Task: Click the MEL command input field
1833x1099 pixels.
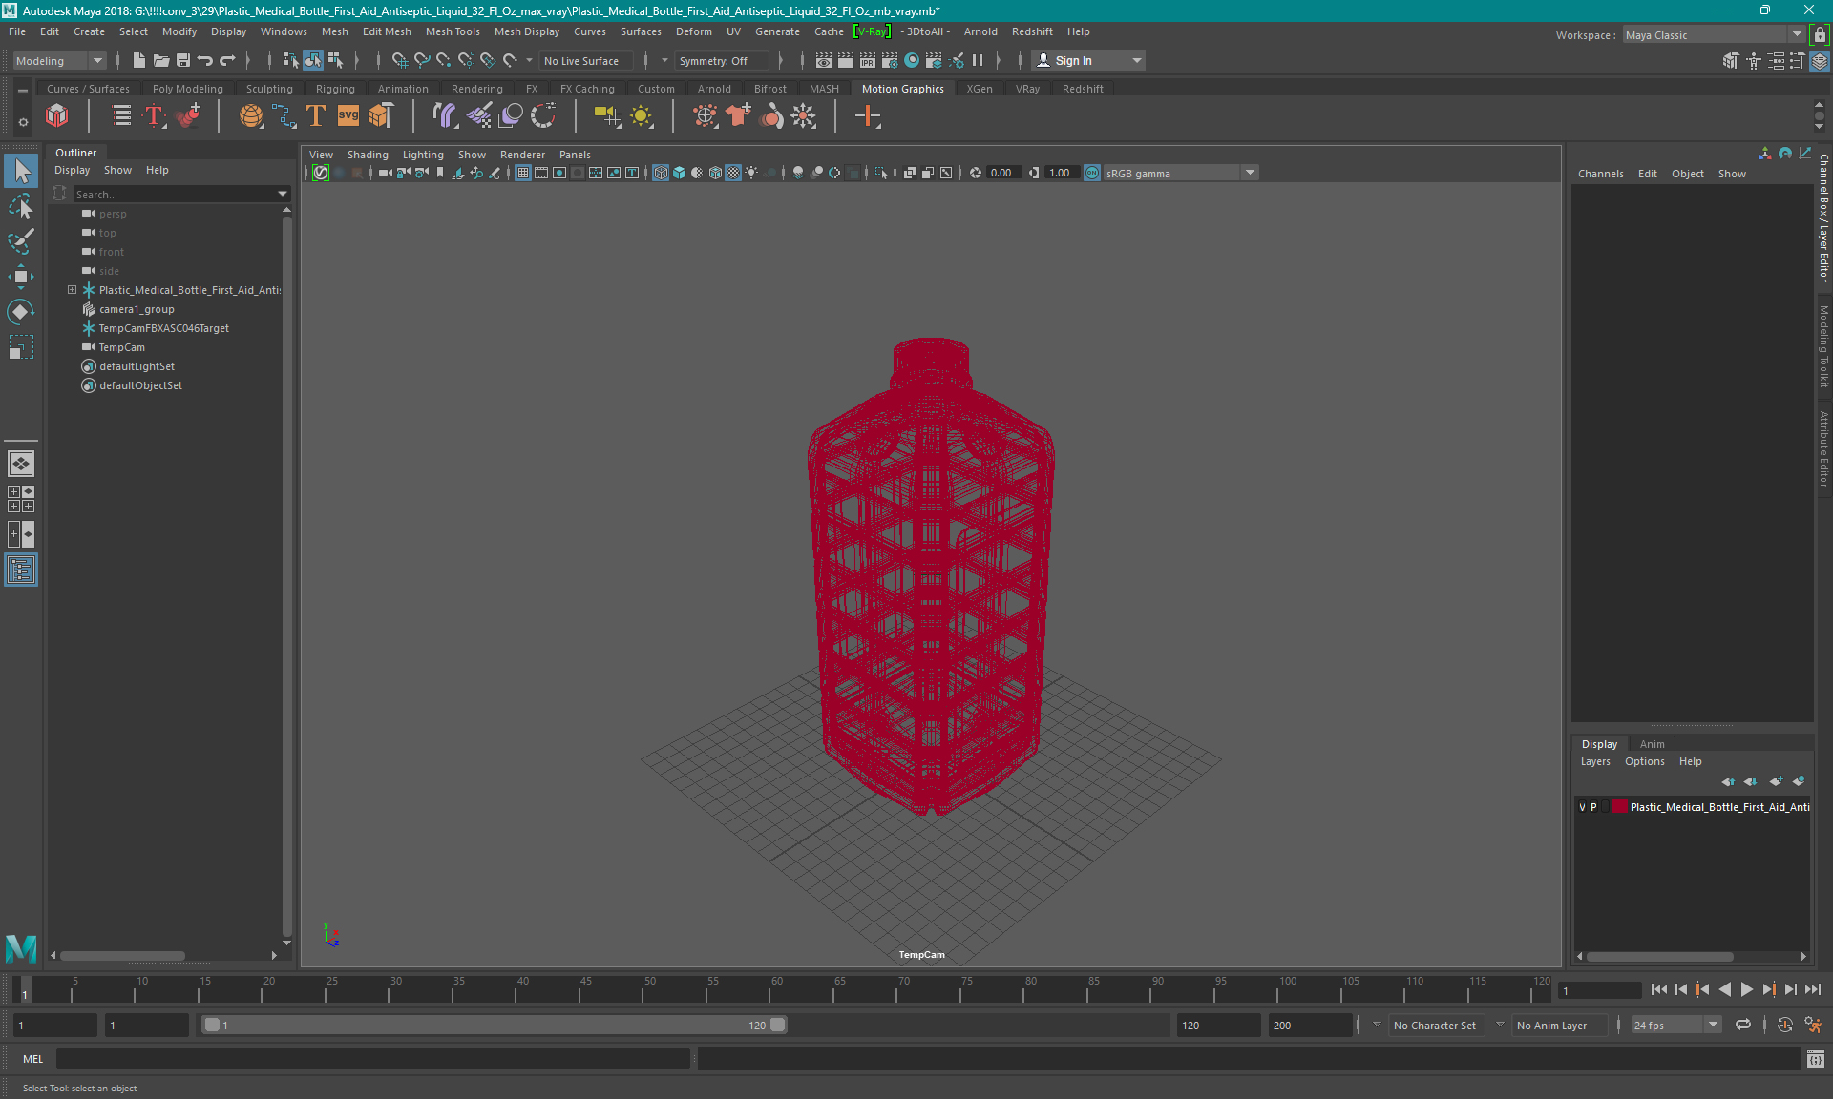Action: [x=372, y=1059]
